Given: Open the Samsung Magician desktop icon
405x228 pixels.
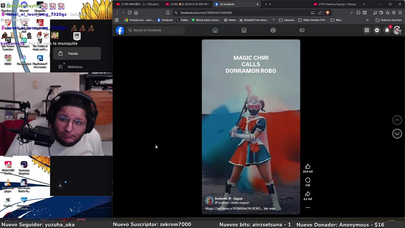Looking at the screenshot, I should coord(24,168).
